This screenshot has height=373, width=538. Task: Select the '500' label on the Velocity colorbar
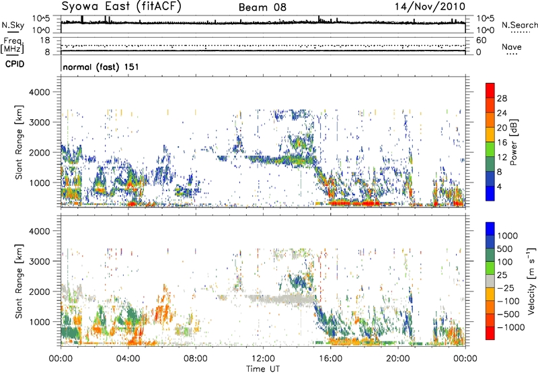click(506, 249)
